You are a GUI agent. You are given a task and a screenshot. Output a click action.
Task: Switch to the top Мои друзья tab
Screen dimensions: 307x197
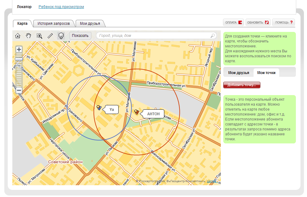pyautogui.click(x=90, y=24)
